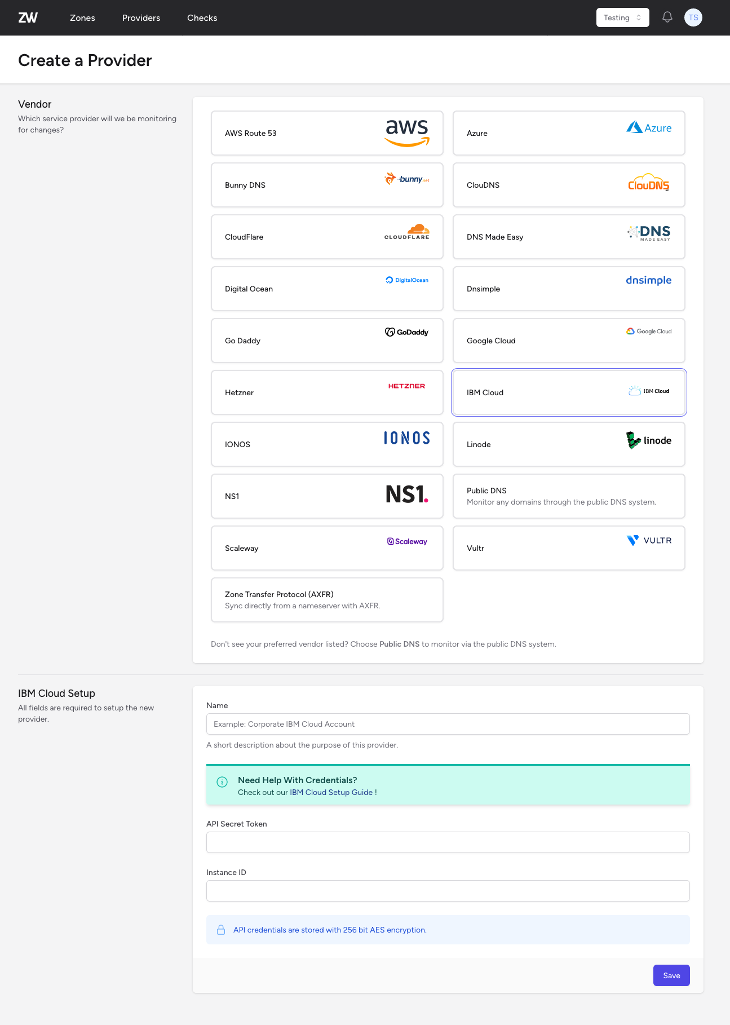Click the 'Need Help With Credentials?' heading
730x1025 pixels.
click(298, 780)
